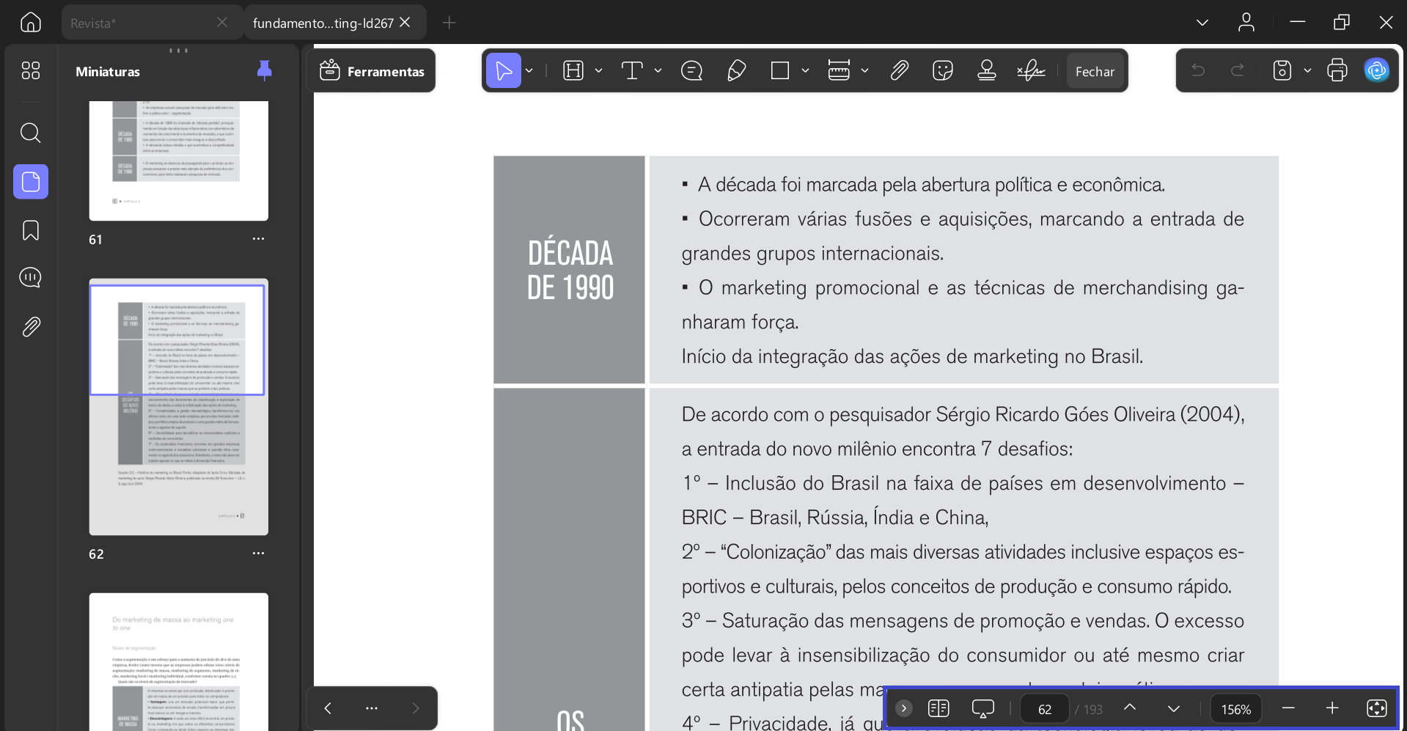Open the comment note tool
Viewport: 1407px width, 731px height.
pyautogui.click(x=691, y=71)
